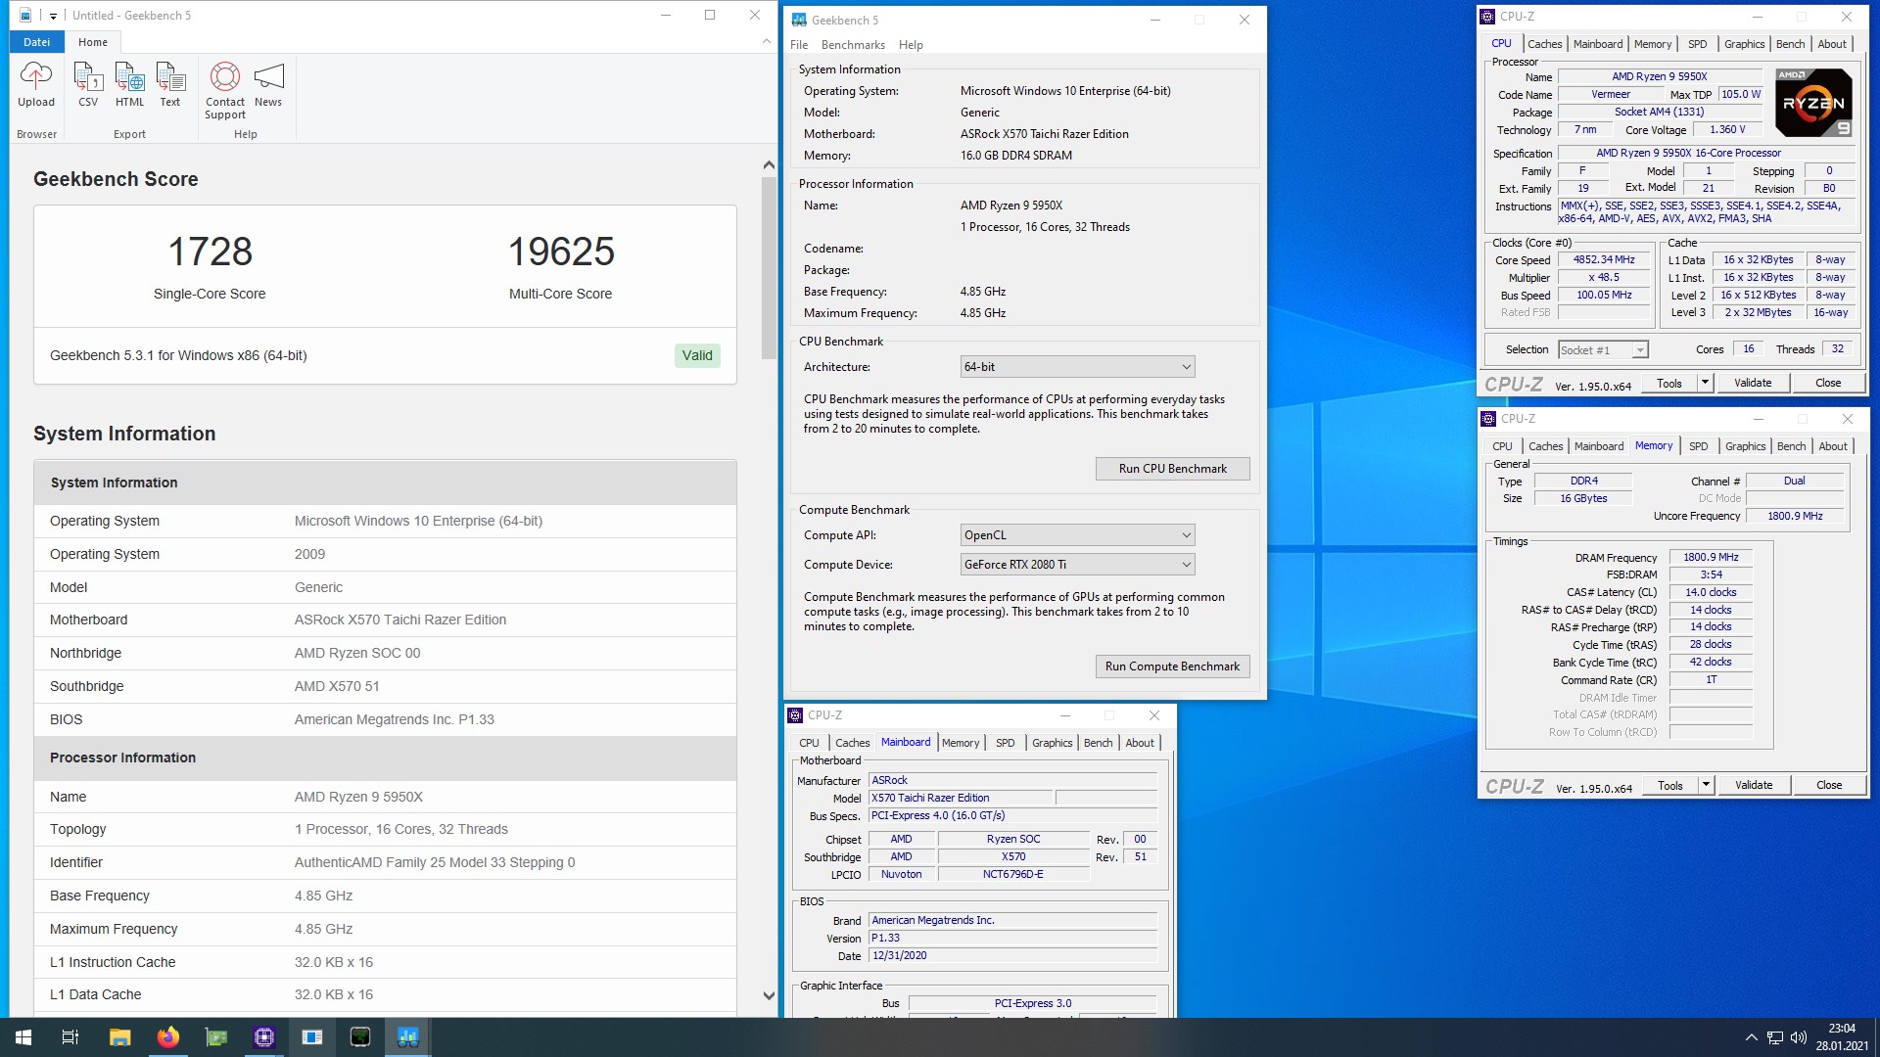Open the Benchmarks menu

click(853, 45)
